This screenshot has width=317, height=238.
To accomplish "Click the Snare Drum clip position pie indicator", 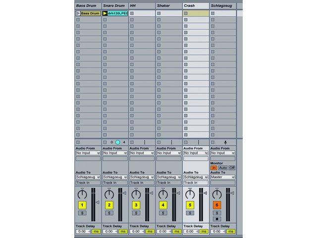I will pos(118,142).
